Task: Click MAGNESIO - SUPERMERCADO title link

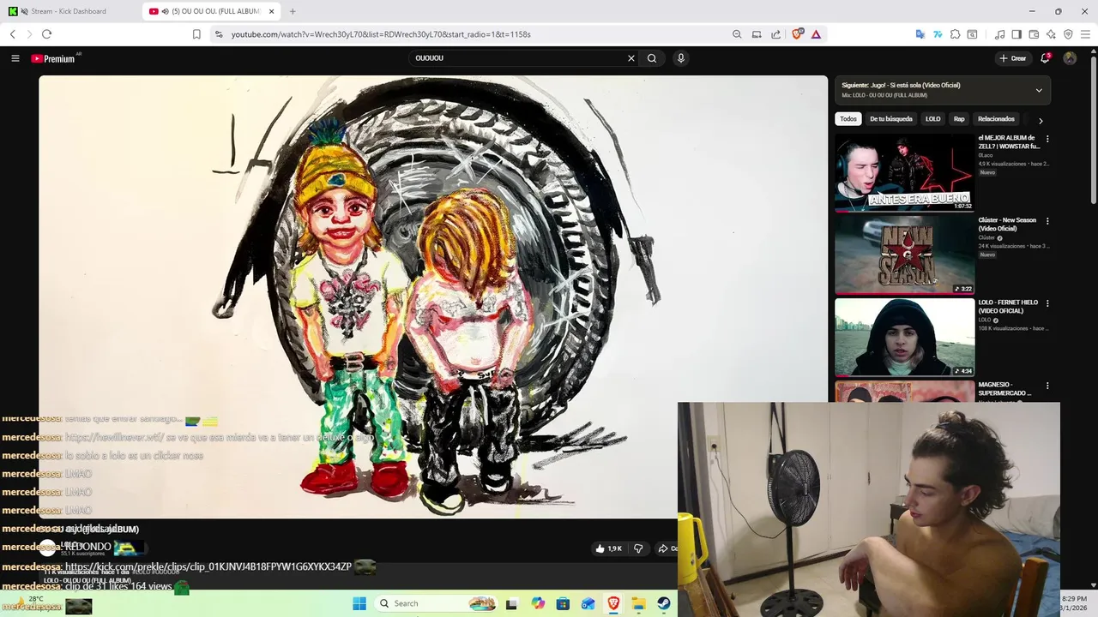Action: [1005, 389]
